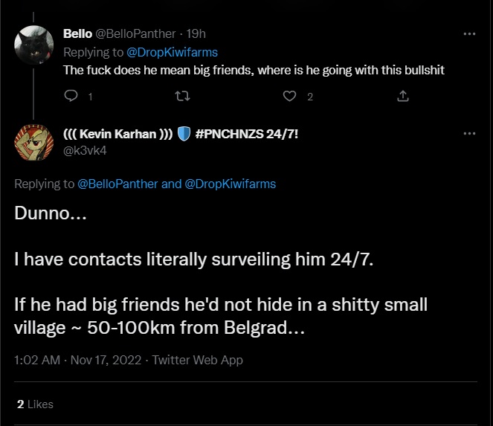Open the more options menu on Bello's tweet
493x426 pixels.
469,33
